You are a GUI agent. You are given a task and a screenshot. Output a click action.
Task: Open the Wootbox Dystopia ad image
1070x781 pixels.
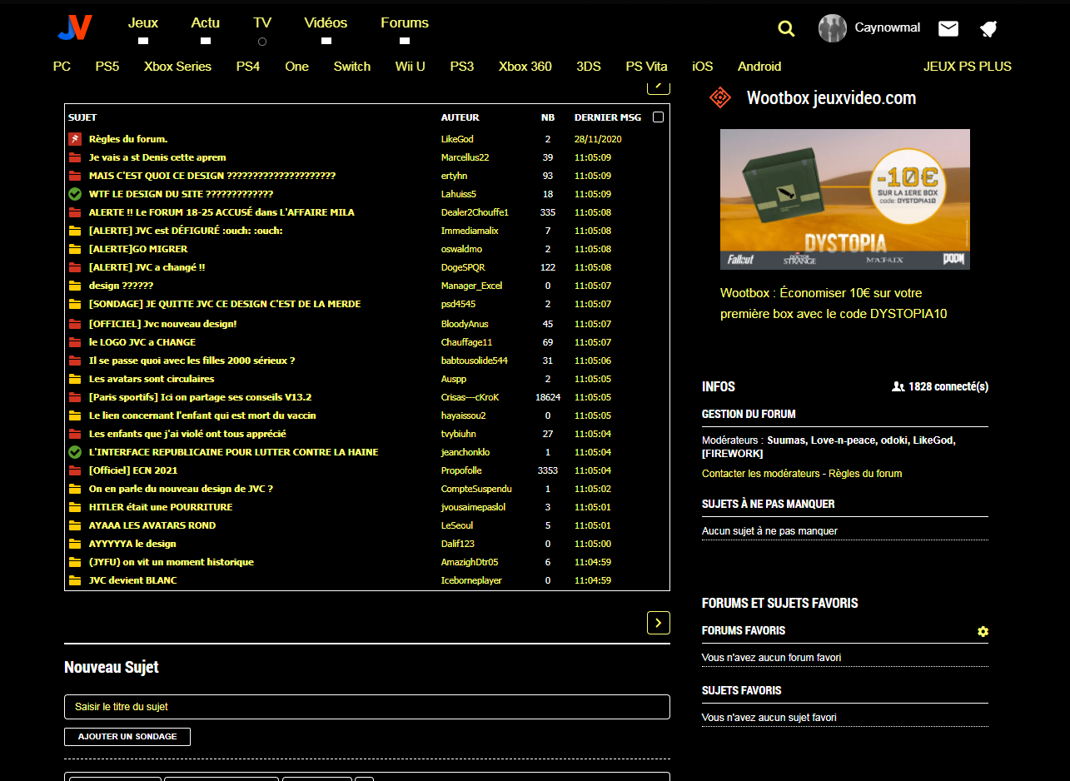[845, 199]
